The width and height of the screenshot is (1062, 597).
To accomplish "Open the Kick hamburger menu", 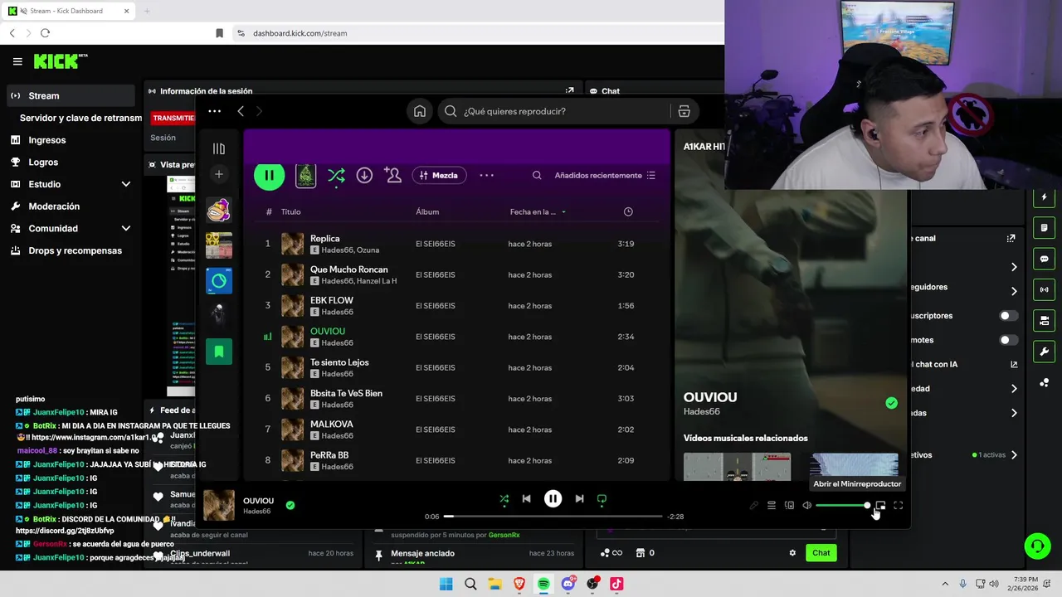I will (17, 61).
